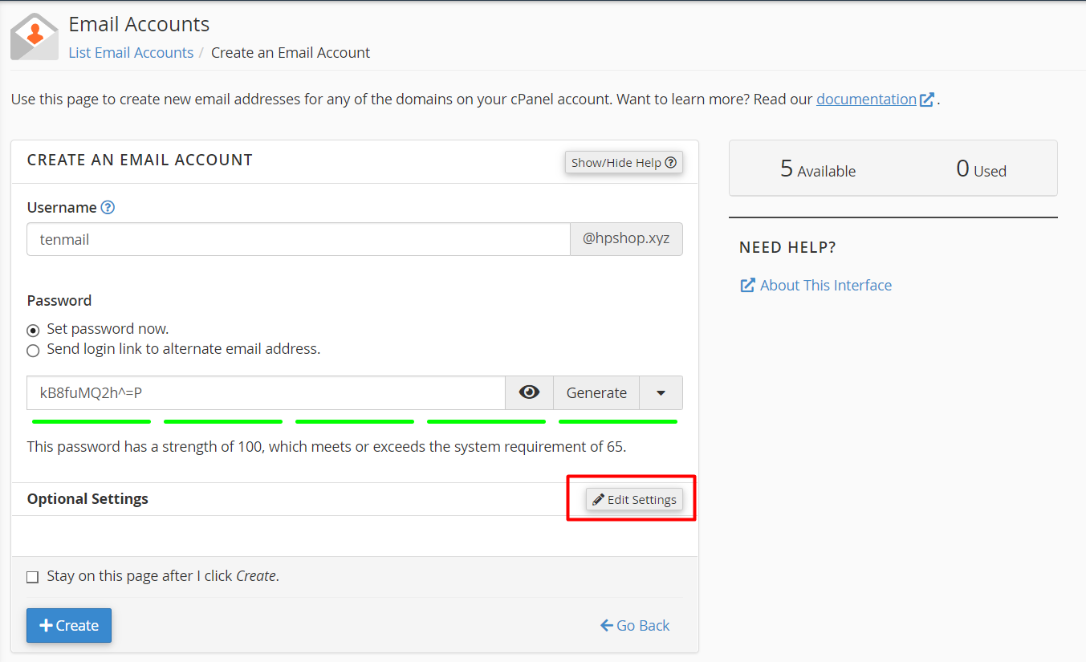
Task: Click the password strength message text
Action: [327, 446]
